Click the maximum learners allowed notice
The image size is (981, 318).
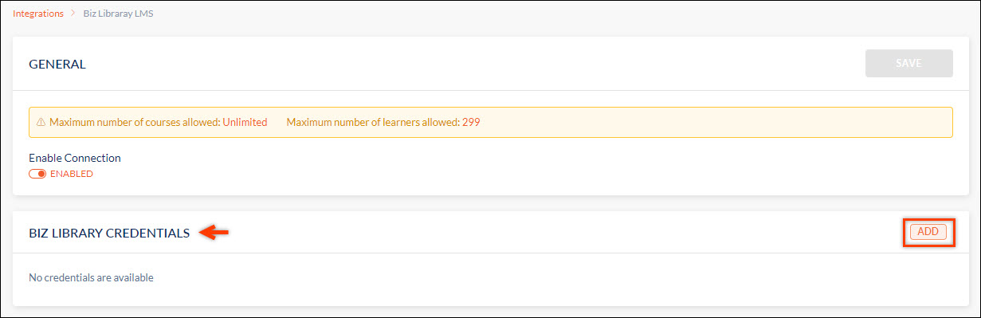tap(383, 123)
